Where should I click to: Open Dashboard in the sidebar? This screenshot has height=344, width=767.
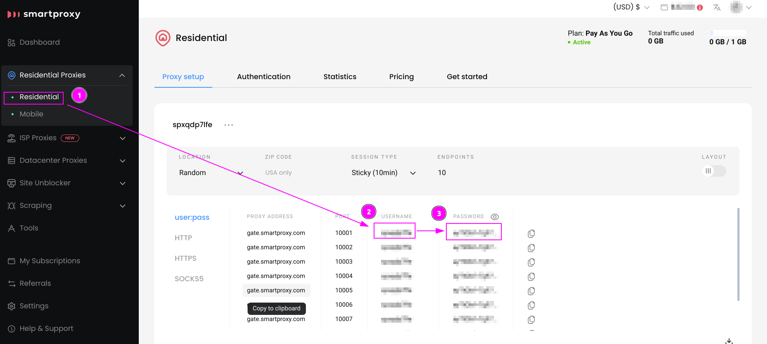(x=39, y=42)
